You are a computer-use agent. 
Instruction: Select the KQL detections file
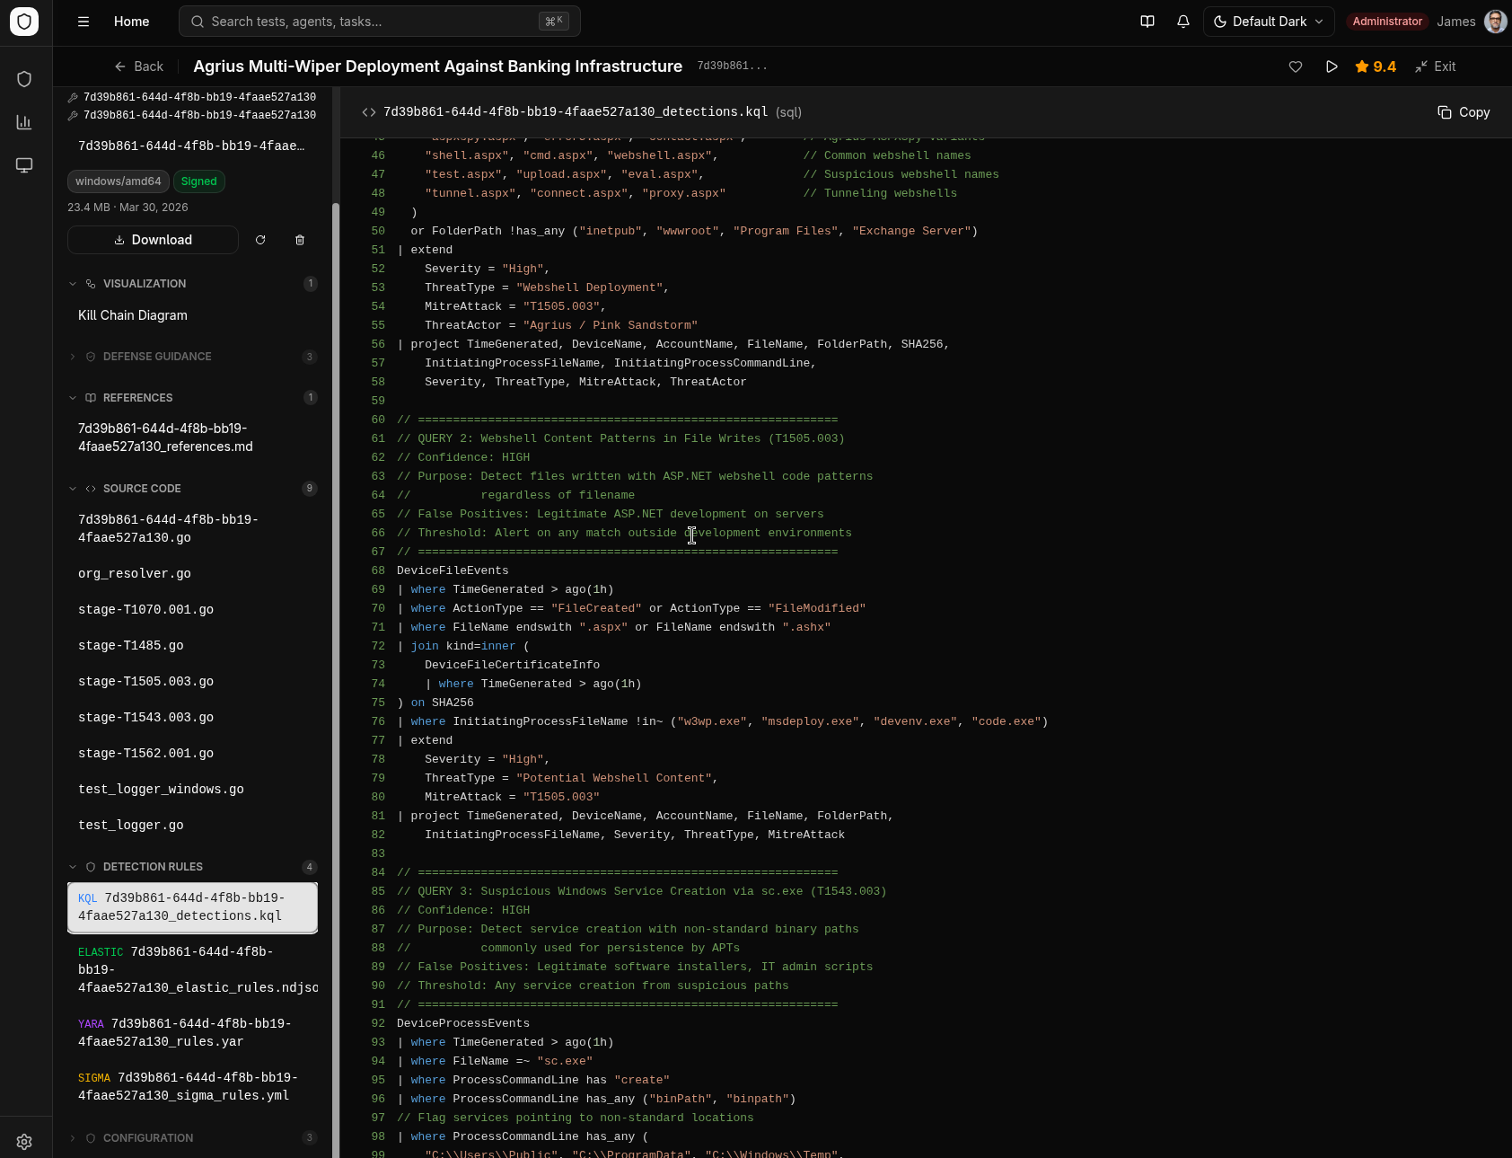(x=192, y=907)
